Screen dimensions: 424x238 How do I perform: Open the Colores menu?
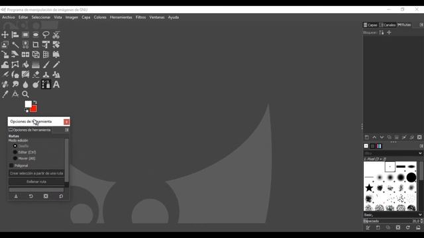tap(100, 17)
